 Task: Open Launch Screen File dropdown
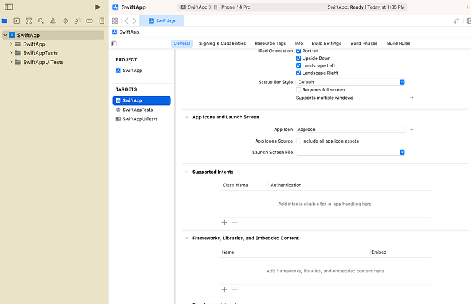click(351, 152)
